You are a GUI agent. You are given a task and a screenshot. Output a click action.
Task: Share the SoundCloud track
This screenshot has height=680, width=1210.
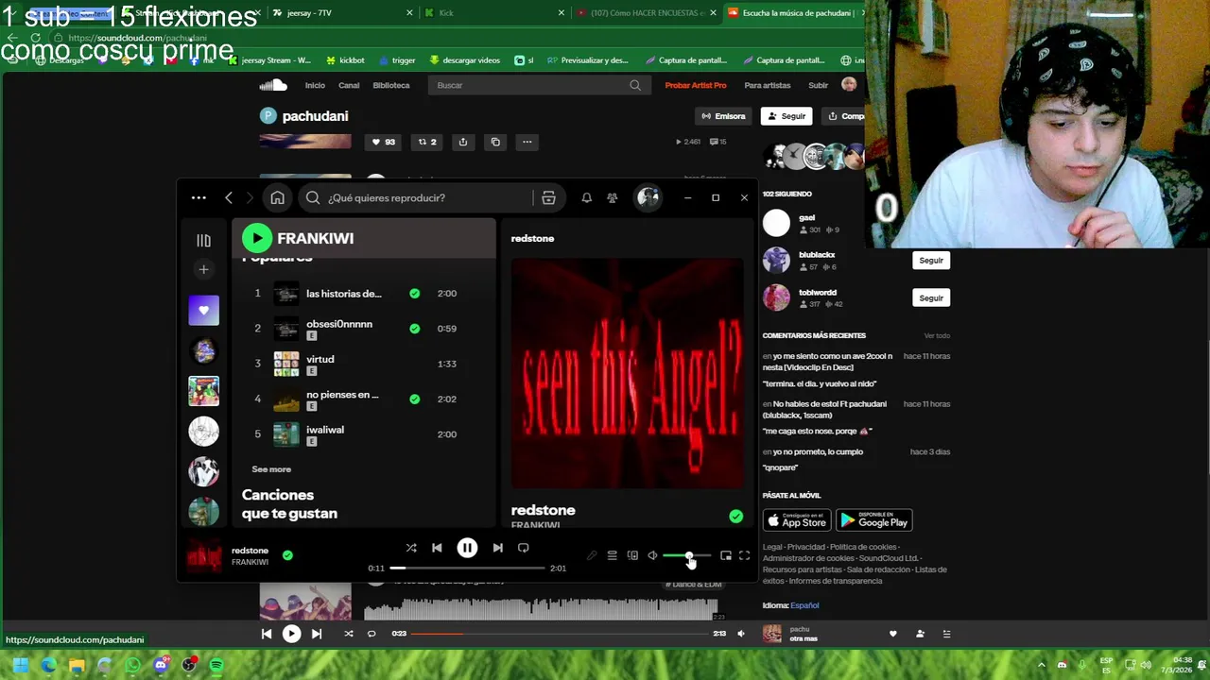tap(462, 142)
